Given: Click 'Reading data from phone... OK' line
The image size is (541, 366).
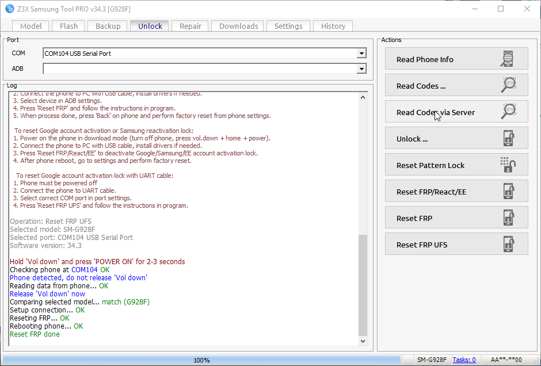Looking at the screenshot, I should 59,286.
